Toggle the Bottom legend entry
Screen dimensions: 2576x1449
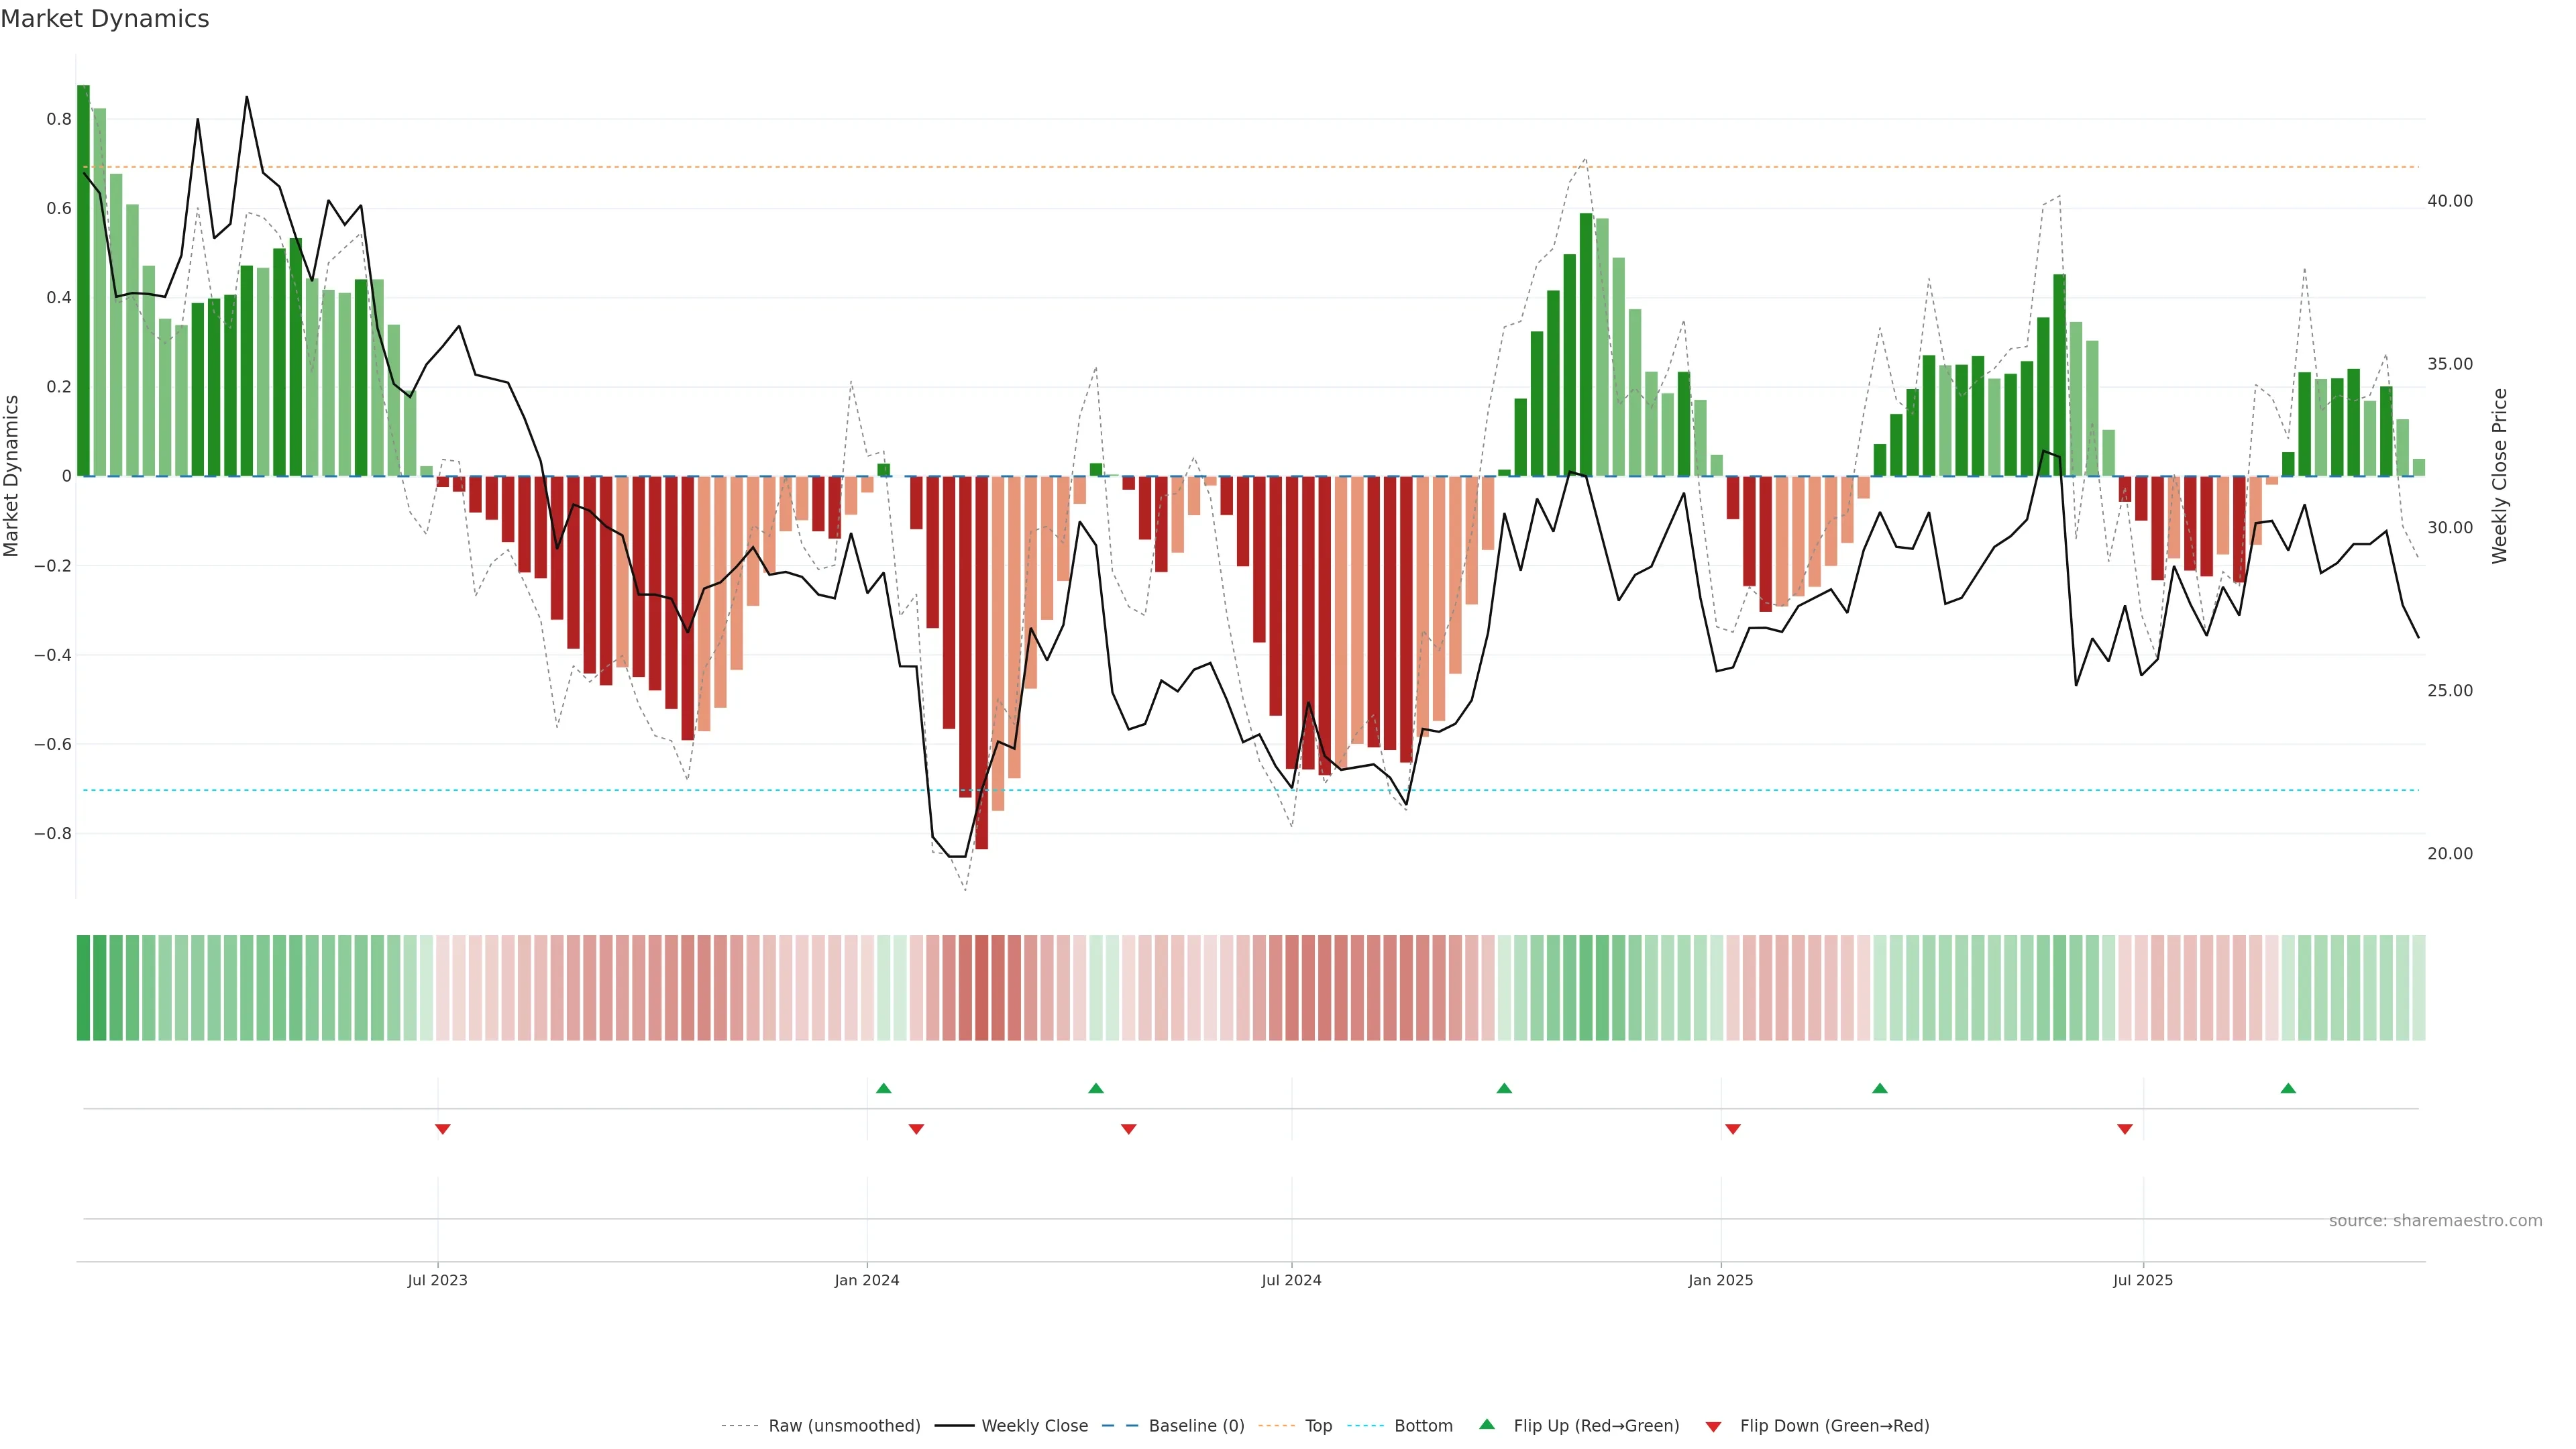coord(1423,1426)
